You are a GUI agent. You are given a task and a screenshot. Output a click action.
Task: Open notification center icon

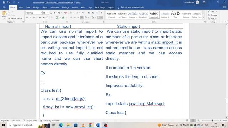[x=223, y=125]
